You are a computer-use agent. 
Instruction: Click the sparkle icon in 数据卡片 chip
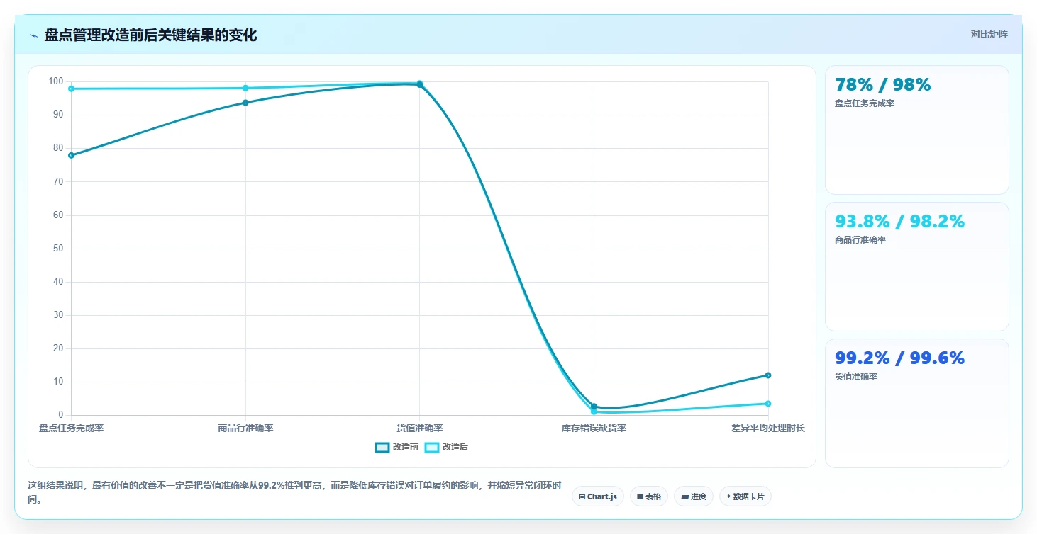[728, 496]
